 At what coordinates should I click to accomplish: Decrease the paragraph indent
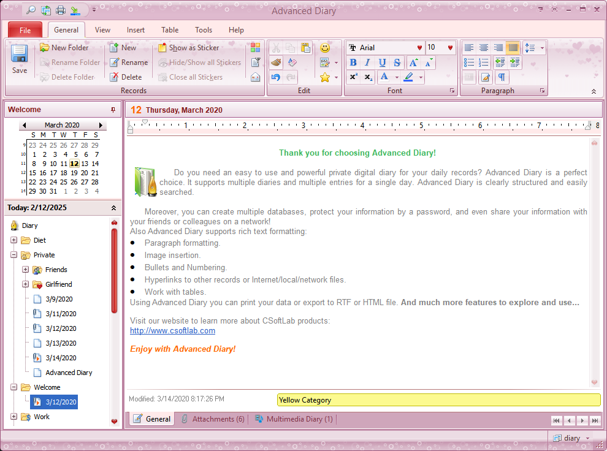500,63
